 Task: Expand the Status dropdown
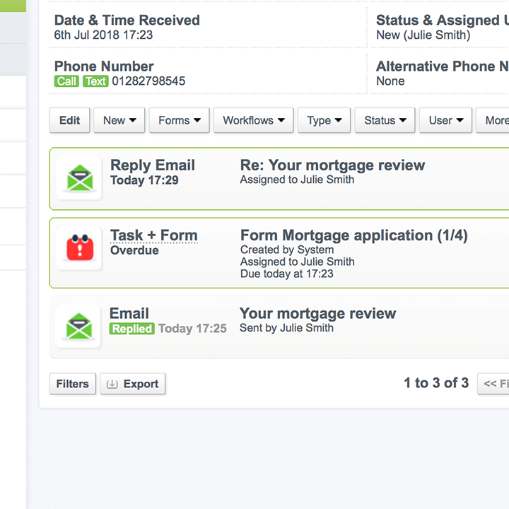[x=385, y=120]
